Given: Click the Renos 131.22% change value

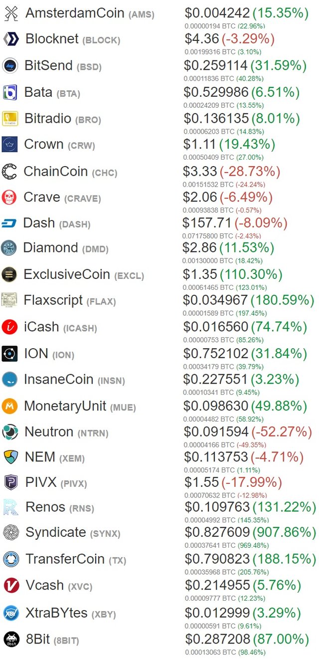Looking at the screenshot, I should pos(284,507).
